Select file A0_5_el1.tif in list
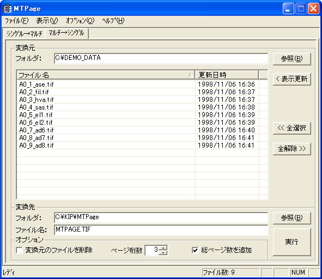Image resolution: width=322 pixels, height=279 pixels. tap(36, 115)
